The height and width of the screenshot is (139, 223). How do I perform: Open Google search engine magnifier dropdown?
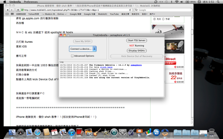click(137, 10)
